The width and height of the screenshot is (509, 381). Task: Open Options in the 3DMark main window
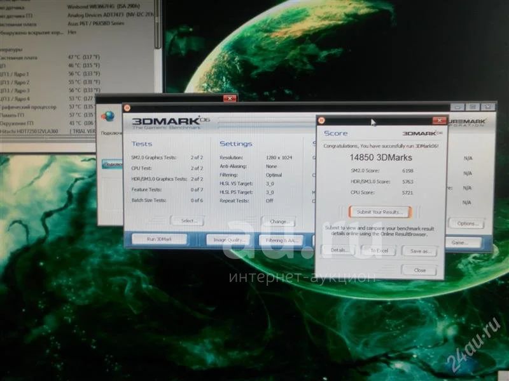coord(467,224)
